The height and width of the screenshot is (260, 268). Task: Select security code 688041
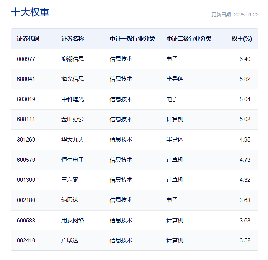(x=26, y=79)
